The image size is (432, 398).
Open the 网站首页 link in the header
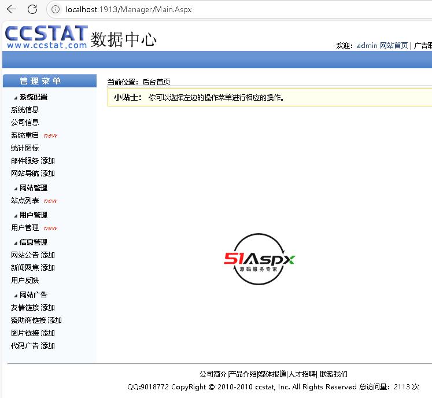point(394,46)
